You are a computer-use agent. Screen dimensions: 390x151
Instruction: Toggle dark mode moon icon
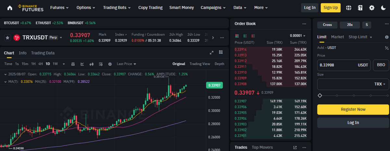coord(383,7)
